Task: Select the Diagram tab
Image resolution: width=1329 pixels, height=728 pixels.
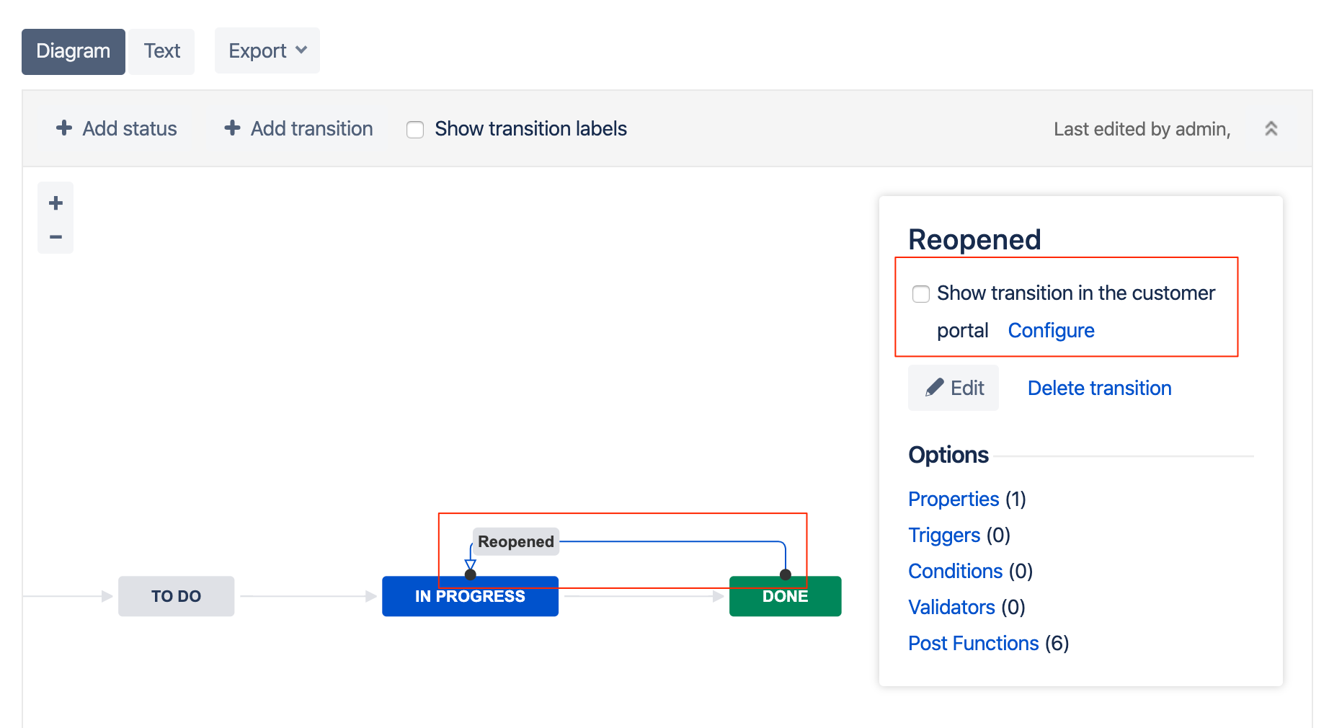Action: (73, 50)
